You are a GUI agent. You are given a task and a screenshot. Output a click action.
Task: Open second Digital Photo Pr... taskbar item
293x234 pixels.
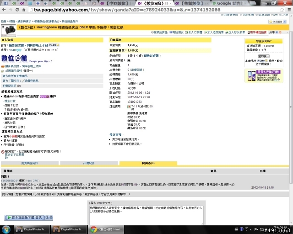[69, 229]
